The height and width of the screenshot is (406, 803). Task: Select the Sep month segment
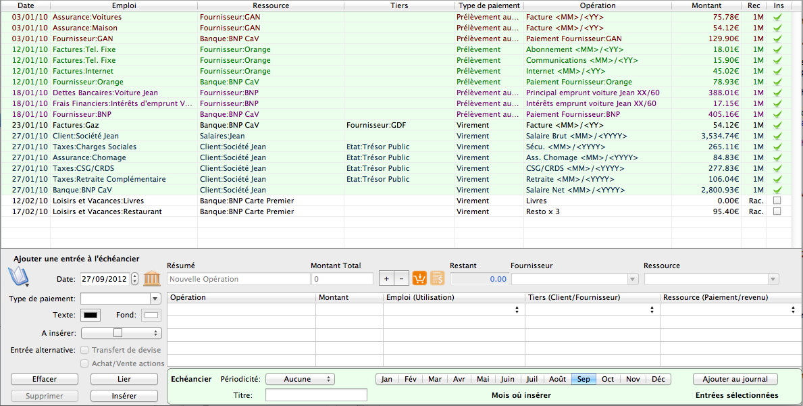pyautogui.click(x=584, y=379)
